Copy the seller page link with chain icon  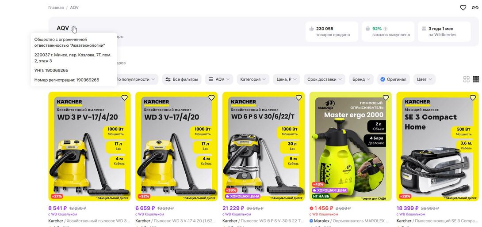coord(475,7)
